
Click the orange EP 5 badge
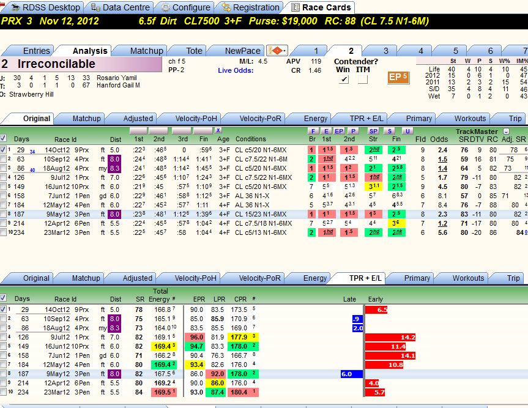[x=398, y=78]
